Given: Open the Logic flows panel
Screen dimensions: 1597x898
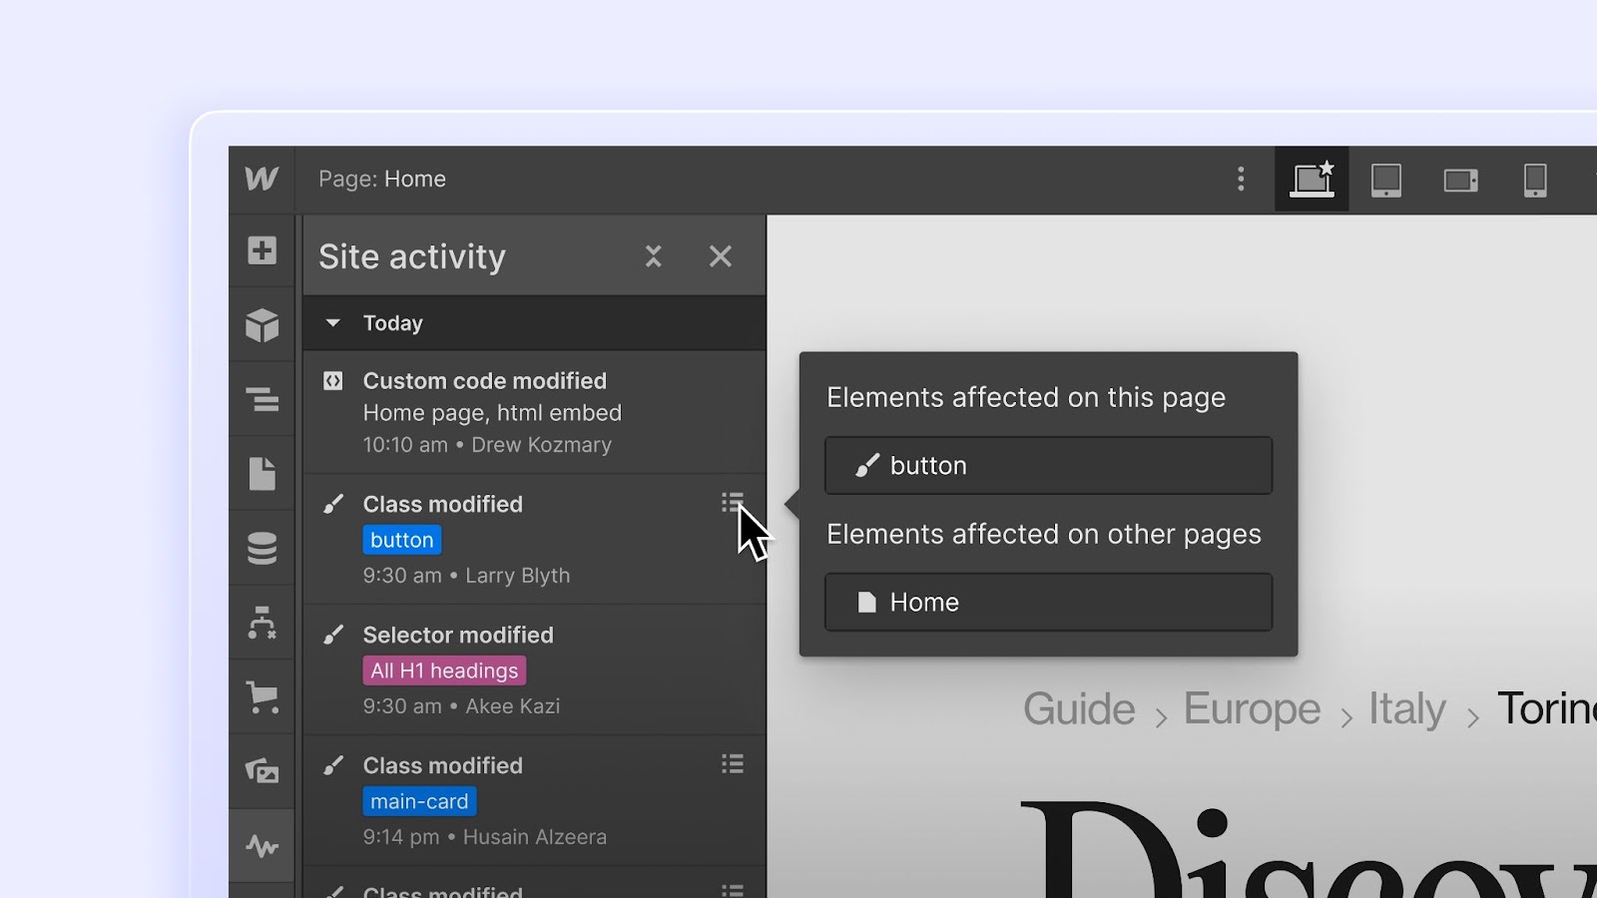Looking at the screenshot, I should click(263, 623).
